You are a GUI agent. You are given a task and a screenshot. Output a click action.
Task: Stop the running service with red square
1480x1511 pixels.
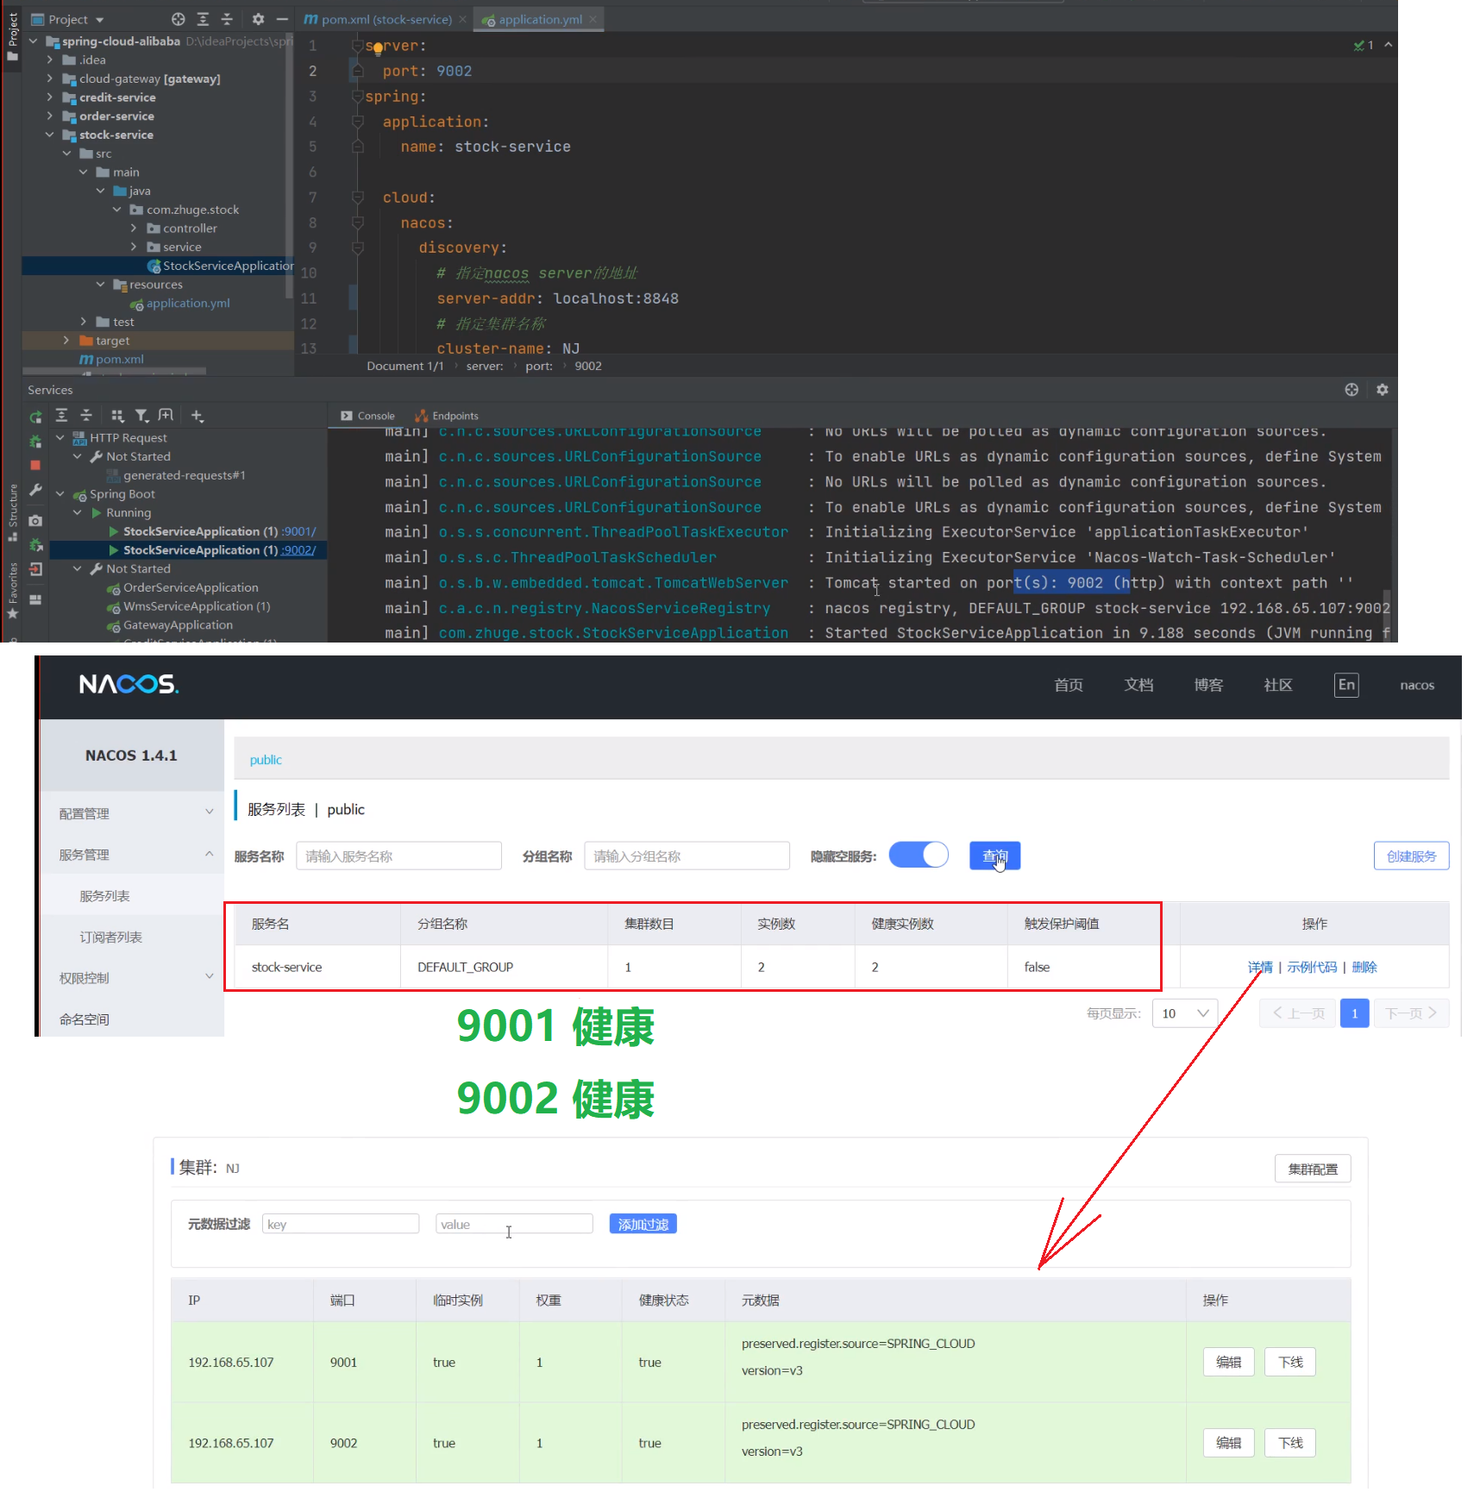[x=35, y=465]
